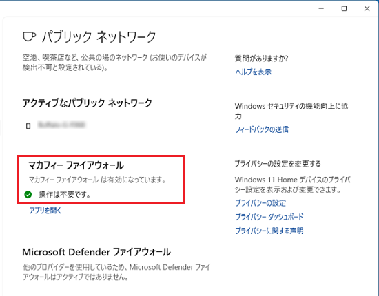
Task: Click the マカフィー ファイアウォール heading
Action: [x=76, y=166]
